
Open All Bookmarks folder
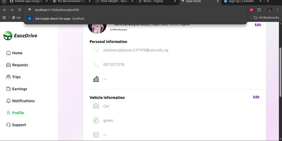(266, 18)
